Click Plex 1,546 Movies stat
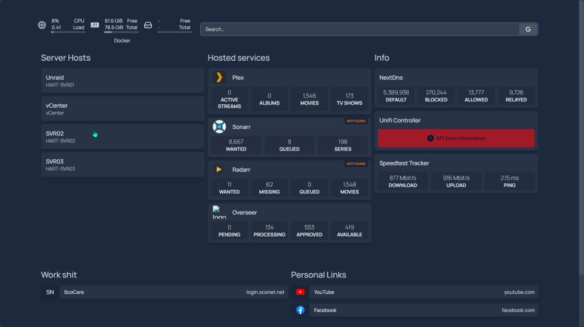The image size is (584, 327). [x=310, y=99]
